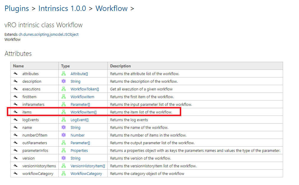Open the WorkflowItem[] type link
The image size is (299, 185).
tap(84, 112)
